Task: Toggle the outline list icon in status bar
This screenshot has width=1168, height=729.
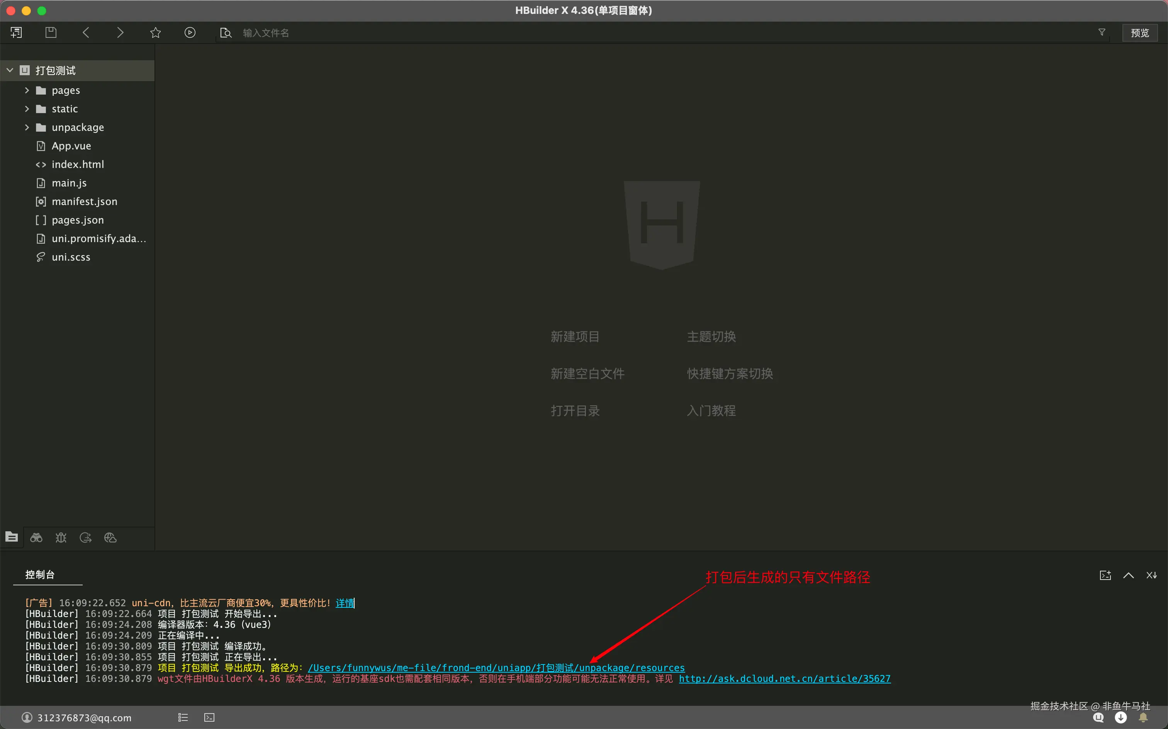Action: 183,717
